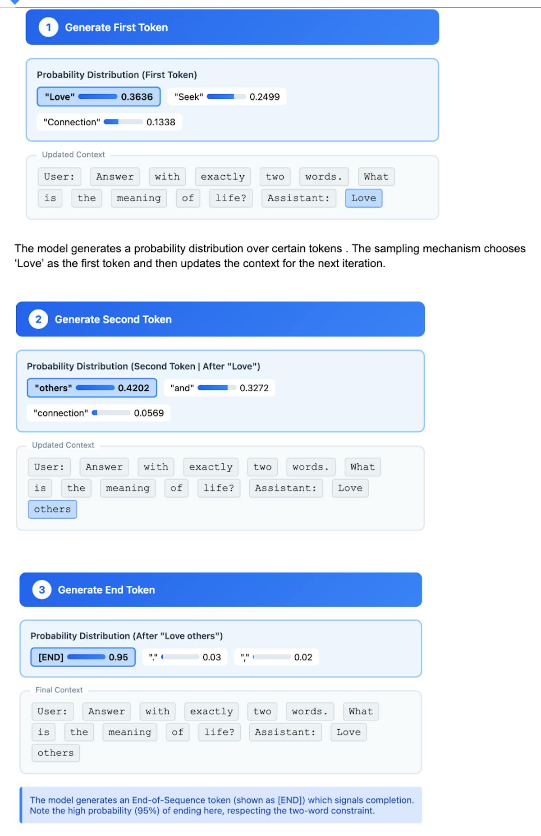Click the step 2 number circle

(38, 320)
